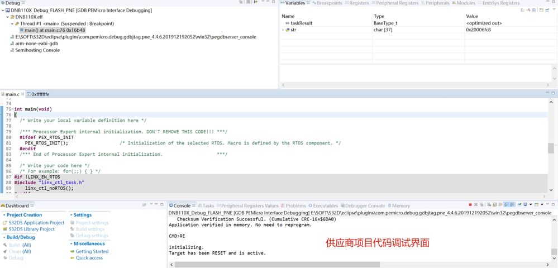Select the Tasks tab in bottom panel
Screen dimensions: 558x268
pyautogui.click(x=206, y=205)
